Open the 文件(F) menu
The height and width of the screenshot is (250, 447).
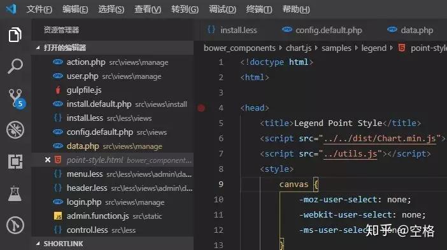(x=39, y=9)
